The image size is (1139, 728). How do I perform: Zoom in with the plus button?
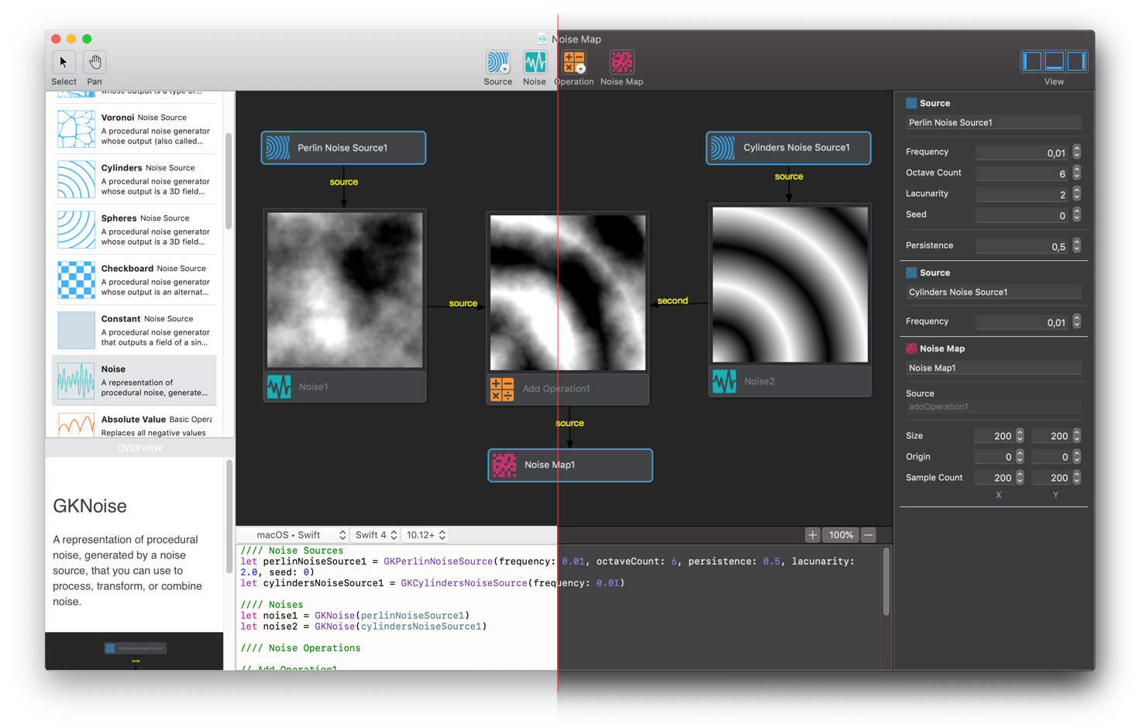click(812, 535)
